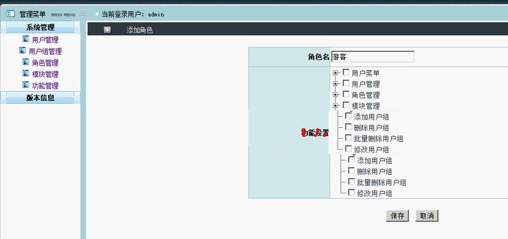Click the menu lines icon after MAIN MENU
This screenshot has height=239, width=508.
(83, 13)
